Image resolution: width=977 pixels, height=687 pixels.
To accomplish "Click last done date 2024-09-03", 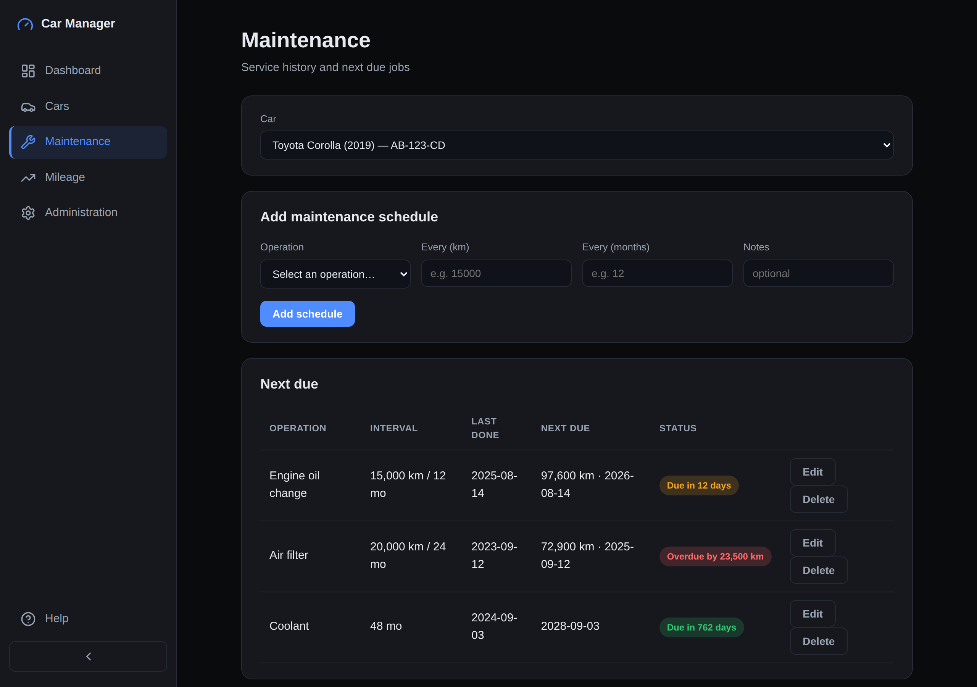I will click(x=494, y=626).
